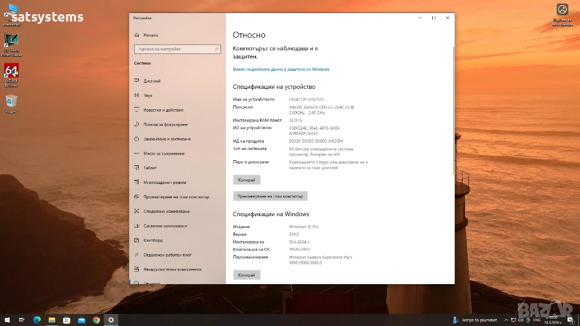Open the Windows security details link

pyautogui.click(x=281, y=69)
